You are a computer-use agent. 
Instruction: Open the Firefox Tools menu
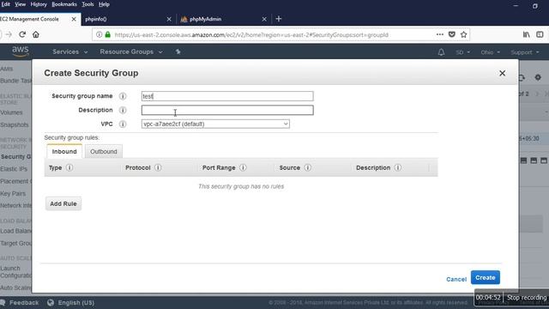point(87,4)
